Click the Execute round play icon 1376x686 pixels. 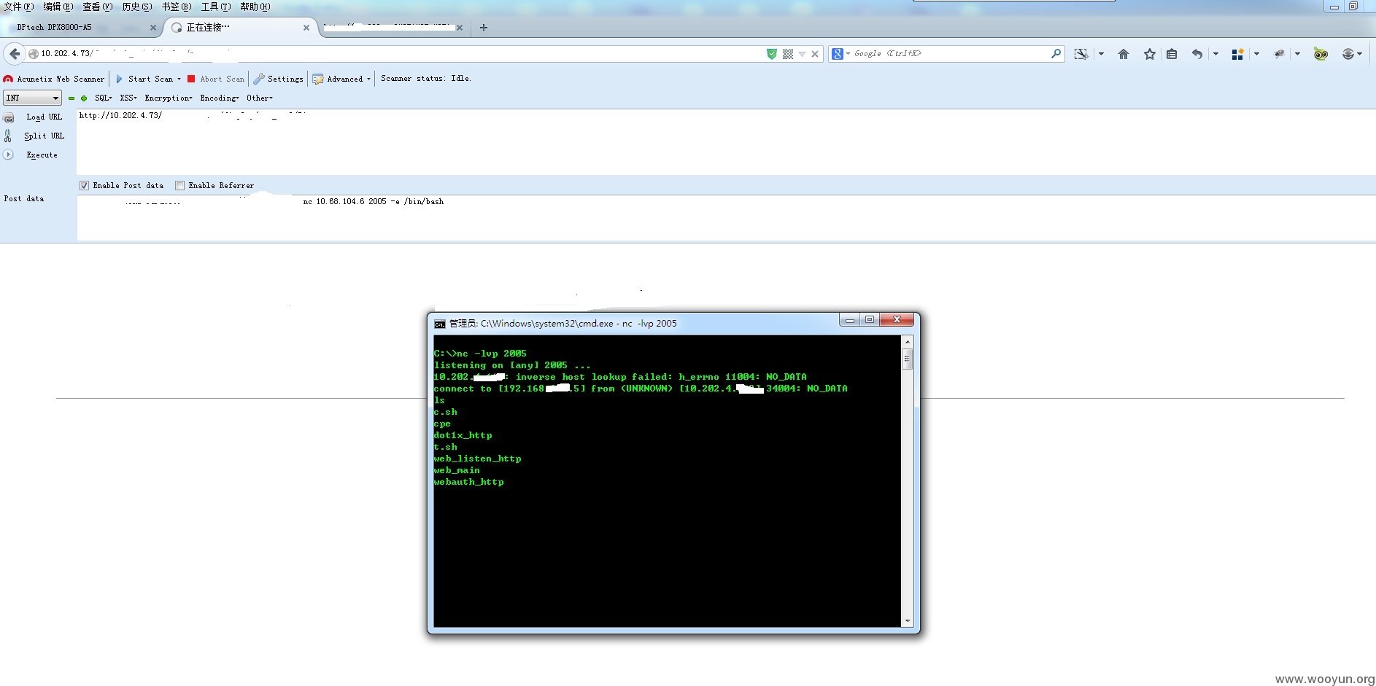tap(9, 155)
